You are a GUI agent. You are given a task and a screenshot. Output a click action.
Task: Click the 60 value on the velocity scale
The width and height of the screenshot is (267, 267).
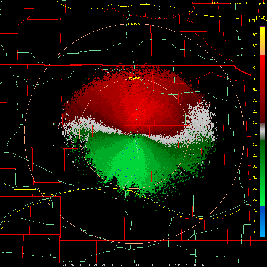(255, 68)
